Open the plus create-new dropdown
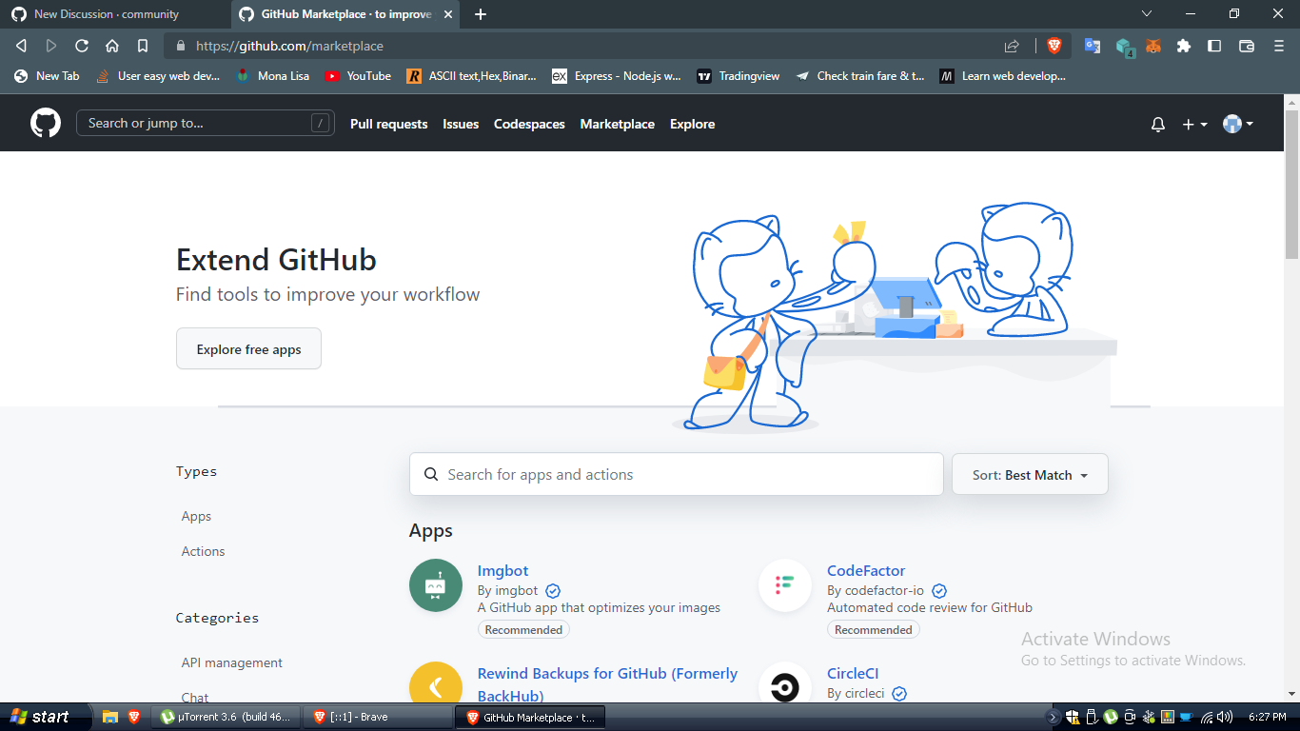1300x731 pixels. [x=1193, y=123]
